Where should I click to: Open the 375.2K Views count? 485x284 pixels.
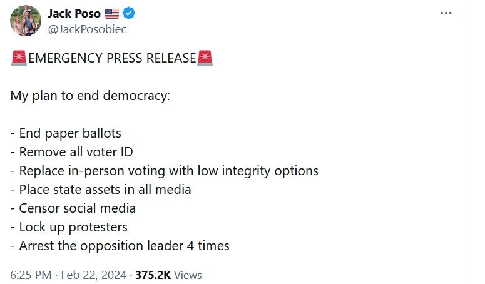[x=168, y=275]
